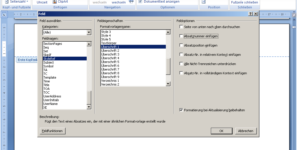Select UserName field name
297x150 pixels.
pos(65,104)
